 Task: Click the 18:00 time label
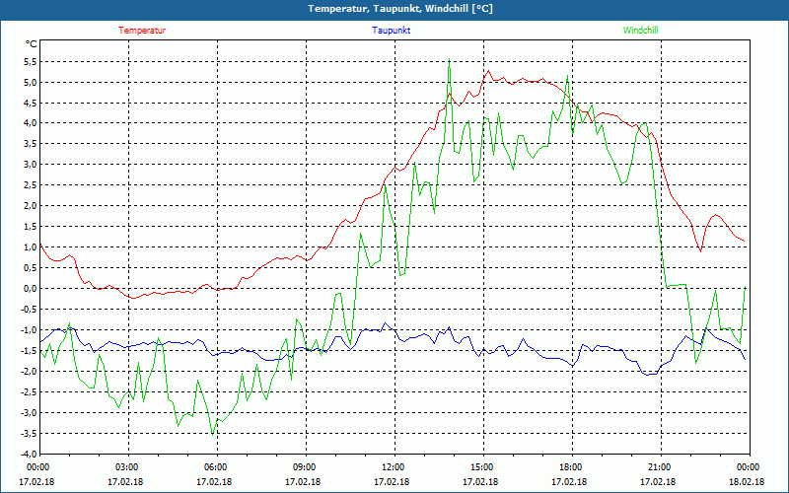click(x=570, y=467)
